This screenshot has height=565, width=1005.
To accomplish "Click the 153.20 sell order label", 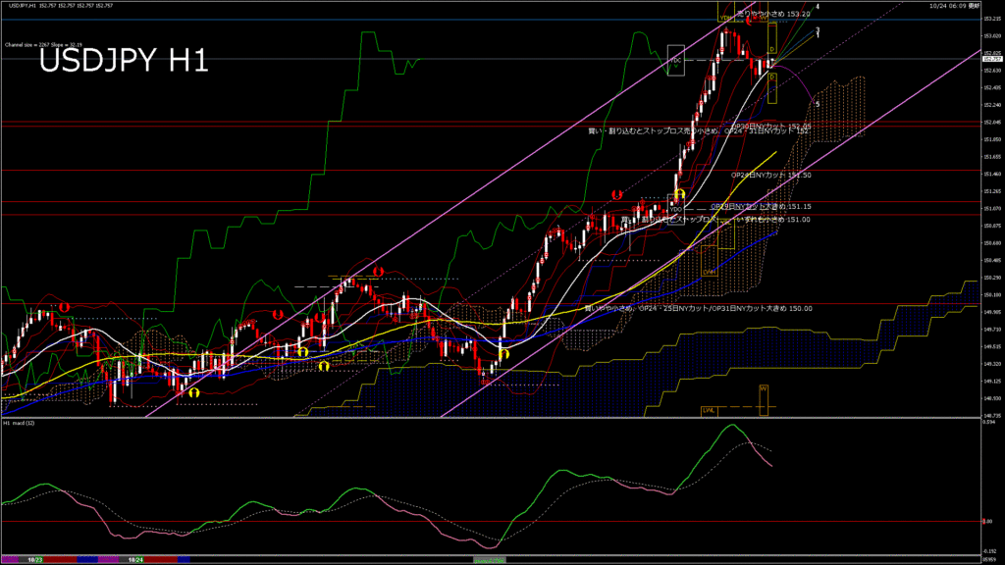I will pyautogui.click(x=773, y=14).
